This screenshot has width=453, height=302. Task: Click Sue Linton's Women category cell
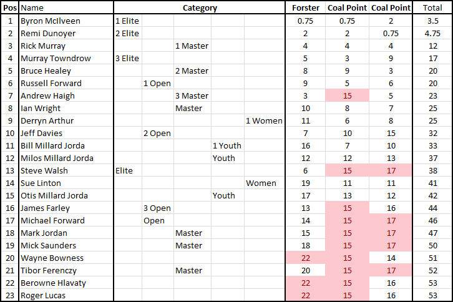(261, 183)
